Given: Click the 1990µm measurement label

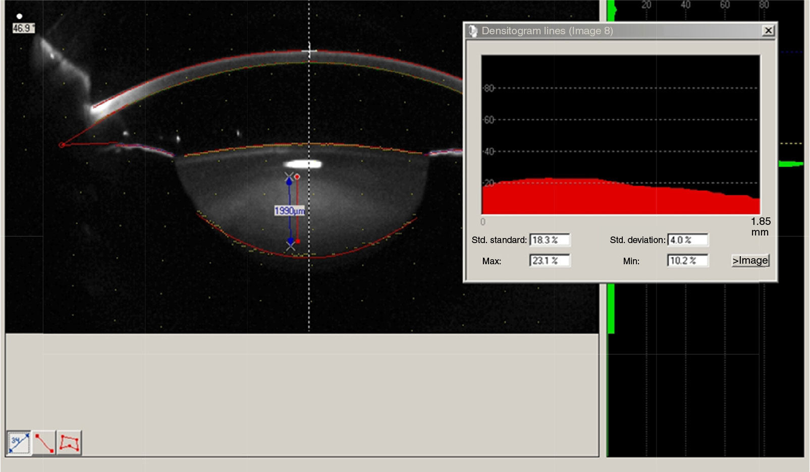Looking at the screenshot, I should (x=289, y=211).
